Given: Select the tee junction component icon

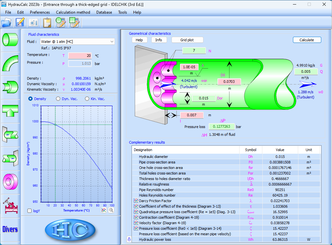Looking at the screenshot, I should (10, 110).
